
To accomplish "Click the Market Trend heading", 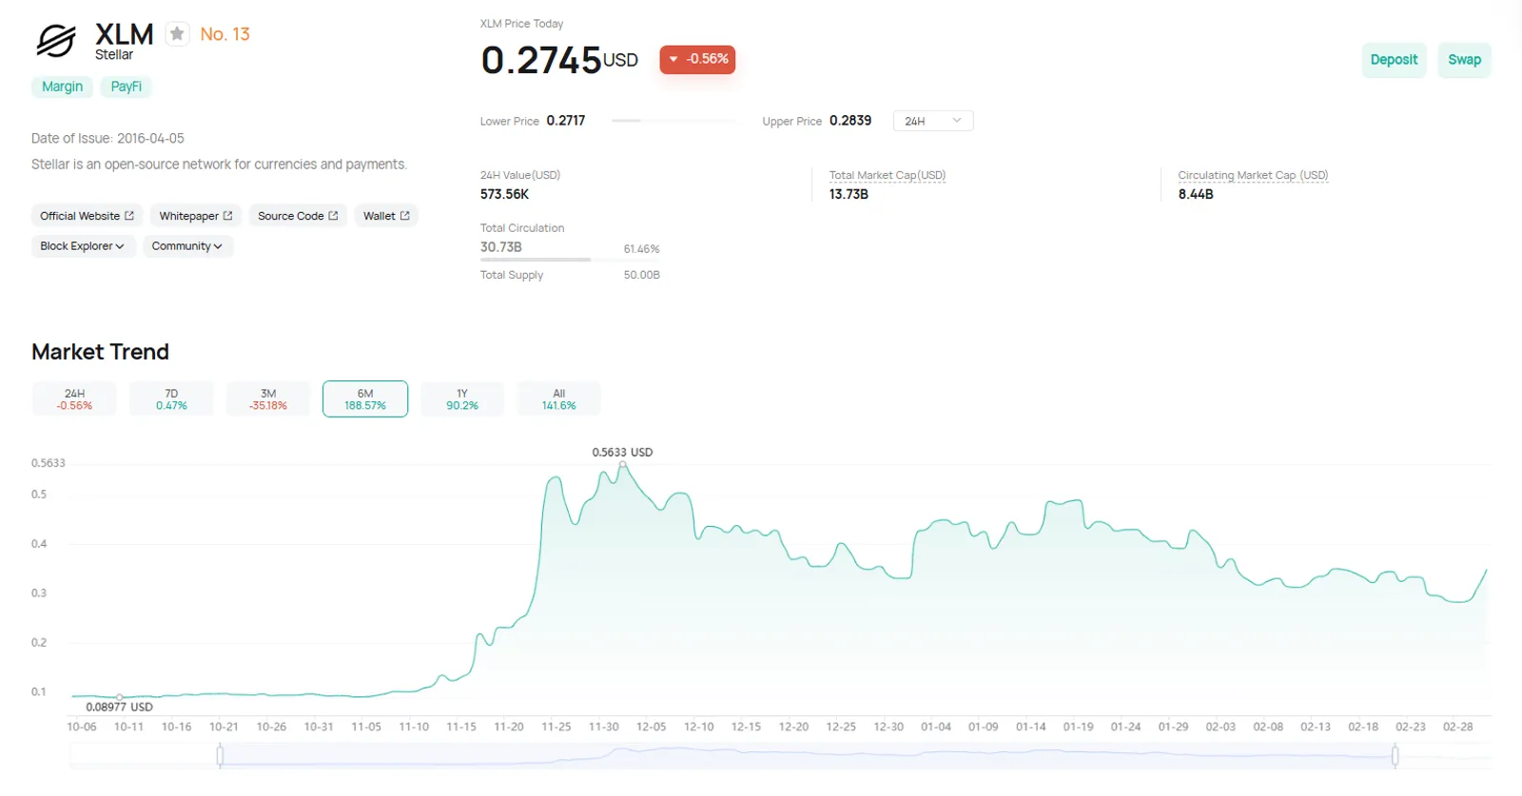I will coord(100,352).
